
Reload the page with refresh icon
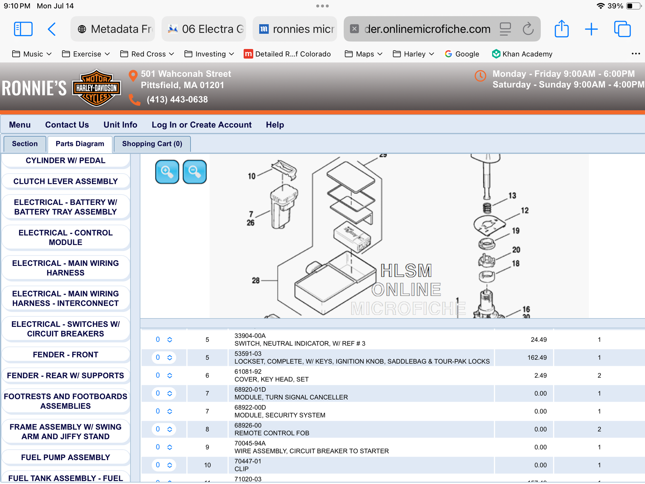(528, 29)
